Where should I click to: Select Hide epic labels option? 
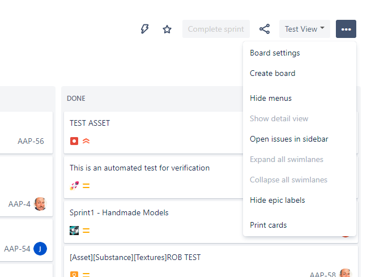coord(299,200)
